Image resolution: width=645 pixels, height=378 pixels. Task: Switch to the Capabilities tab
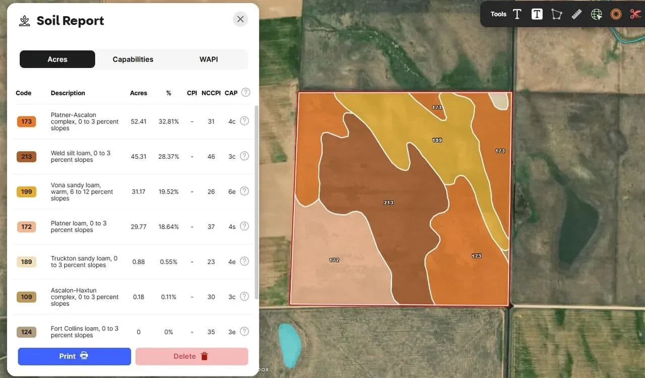coord(133,59)
